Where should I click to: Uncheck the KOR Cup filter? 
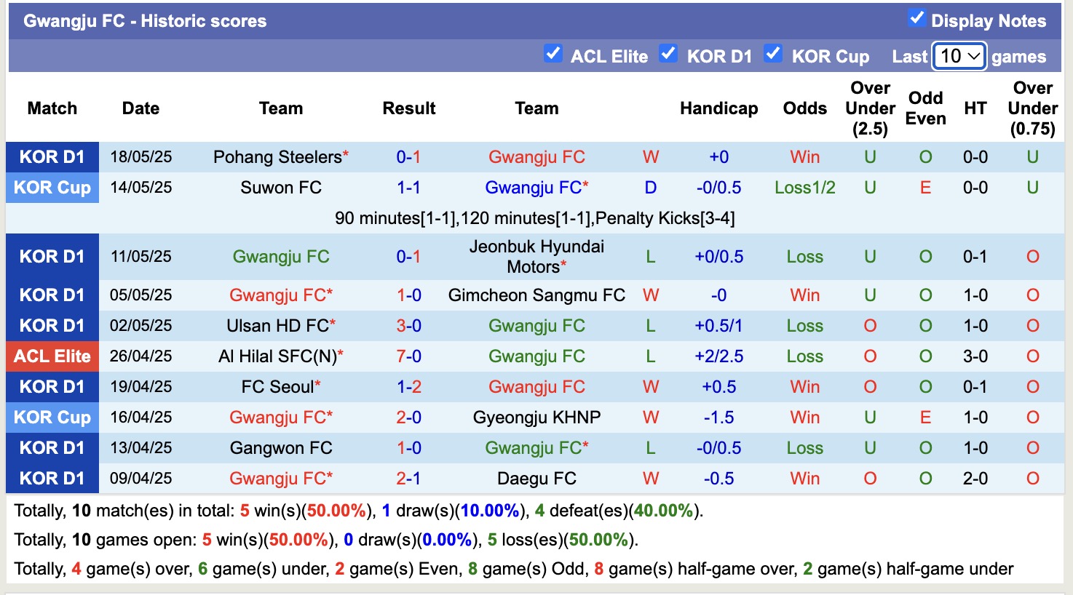point(774,52)
